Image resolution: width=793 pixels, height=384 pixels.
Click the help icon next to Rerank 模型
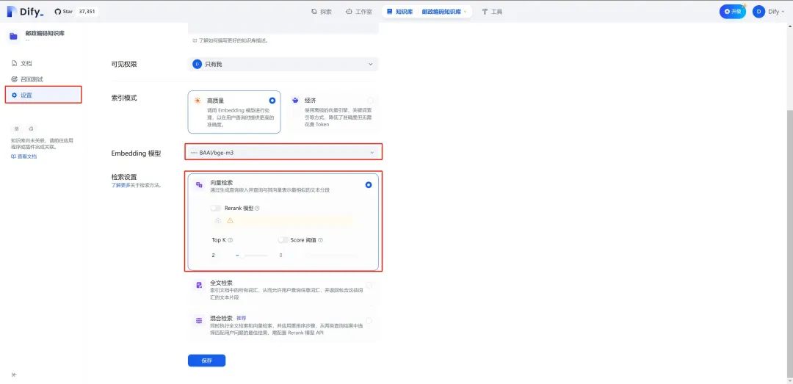tap(258, 208)
